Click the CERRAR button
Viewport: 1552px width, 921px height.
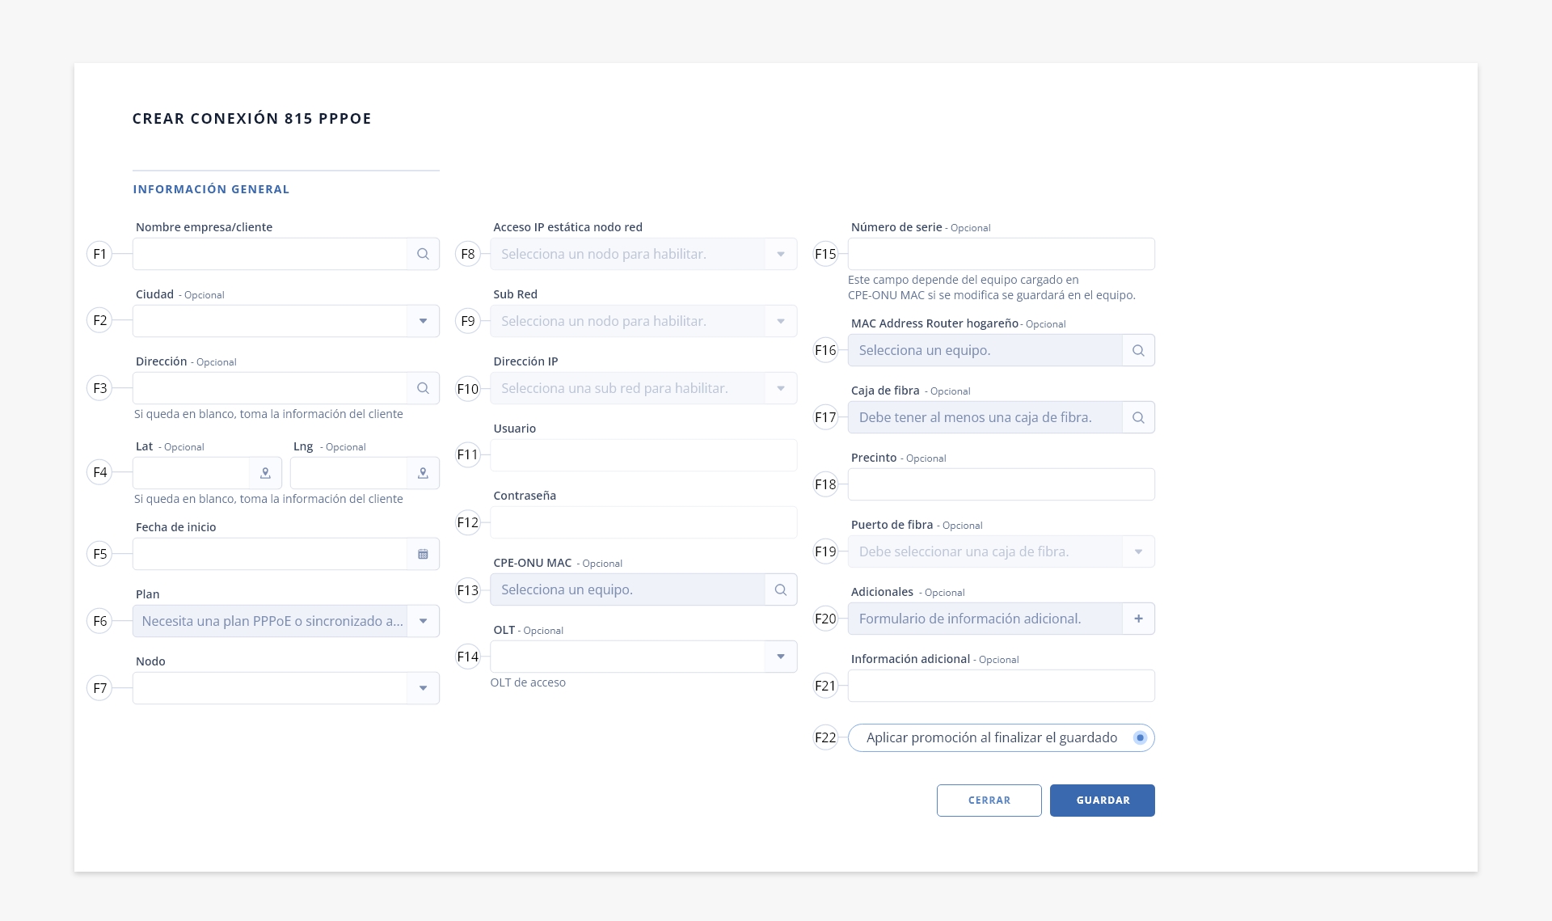click(989, 801)
